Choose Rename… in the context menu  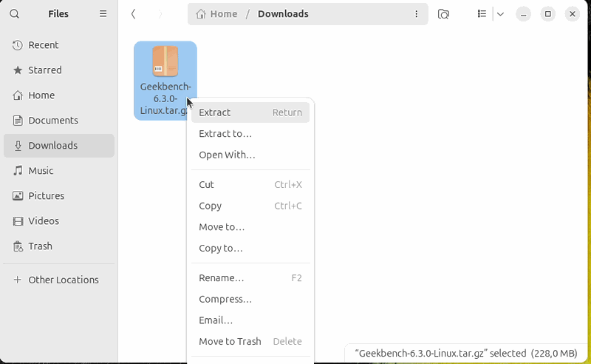coord(221,278)
